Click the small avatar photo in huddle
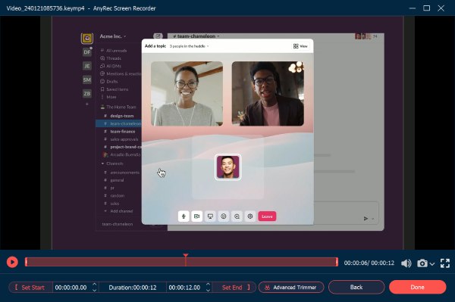 tap(227, 167)
